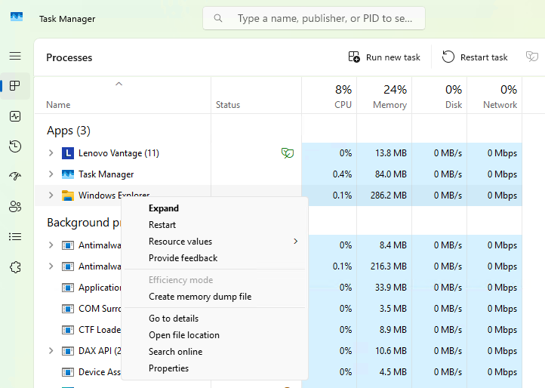This screenshot has height=388, width=545.
Task: Open the Startup apps sidebar icon
Action: pos(15,177)
